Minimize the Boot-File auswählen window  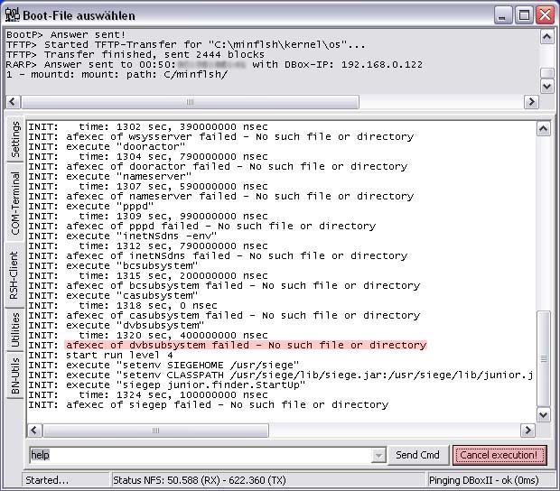click(504, 15)
